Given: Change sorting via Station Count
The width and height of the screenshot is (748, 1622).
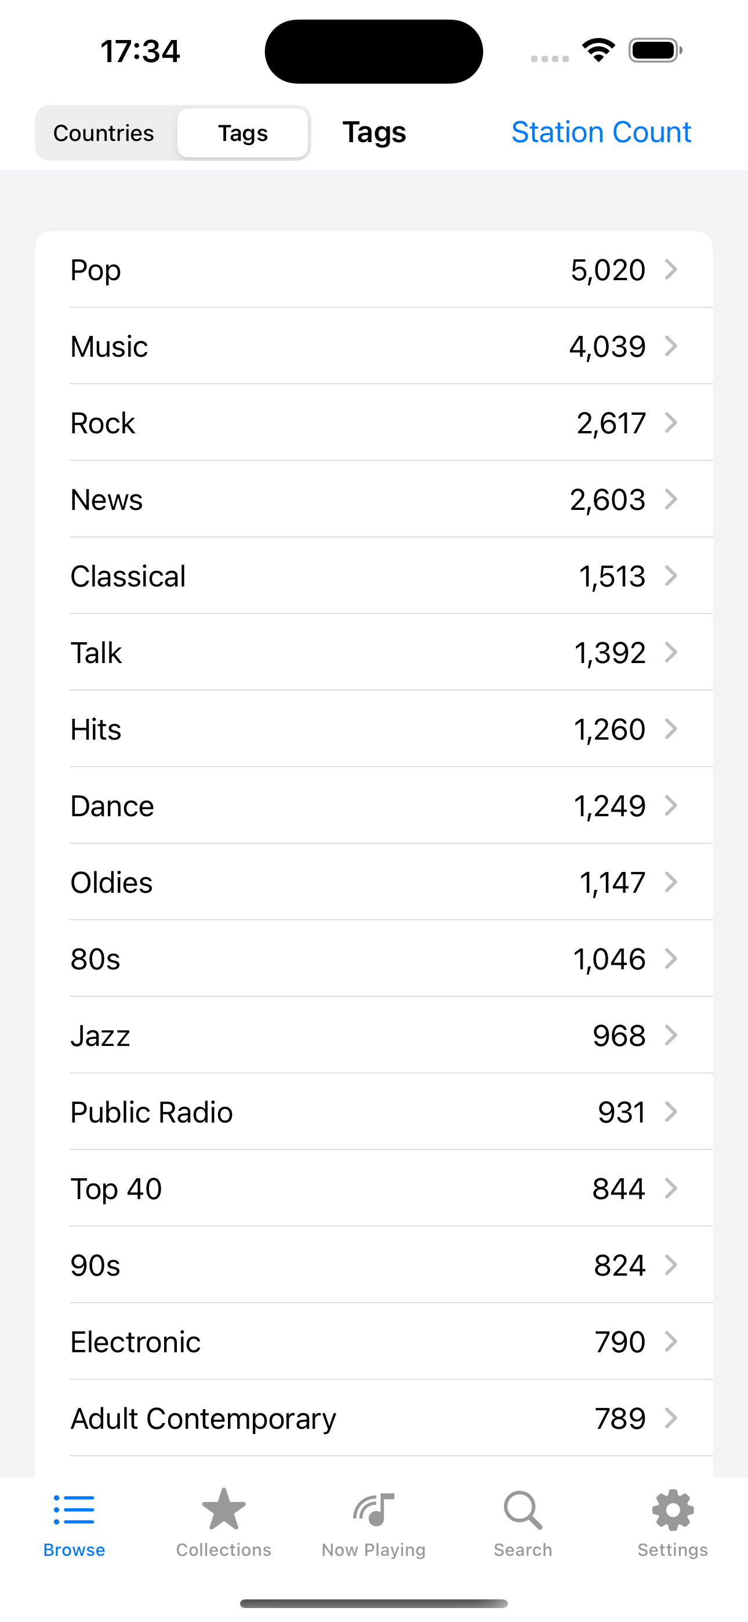Looking at the screenshot, I should [601, 132].
